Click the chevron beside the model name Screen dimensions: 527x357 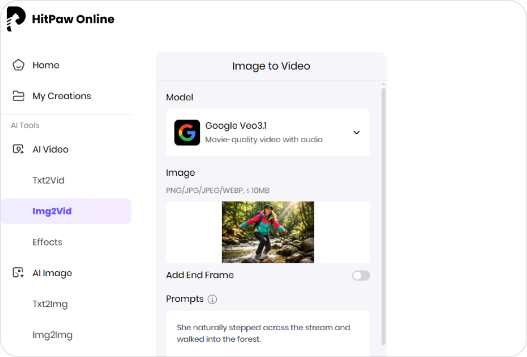[x=356, y=132]
